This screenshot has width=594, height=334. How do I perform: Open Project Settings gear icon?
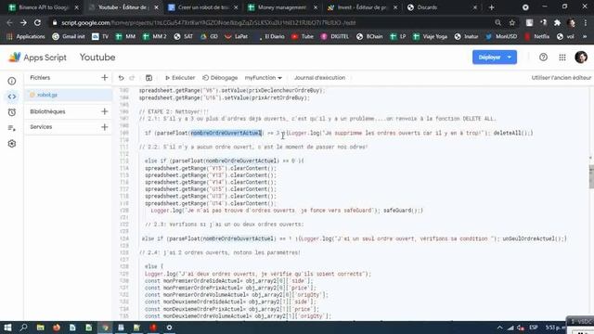12,144
